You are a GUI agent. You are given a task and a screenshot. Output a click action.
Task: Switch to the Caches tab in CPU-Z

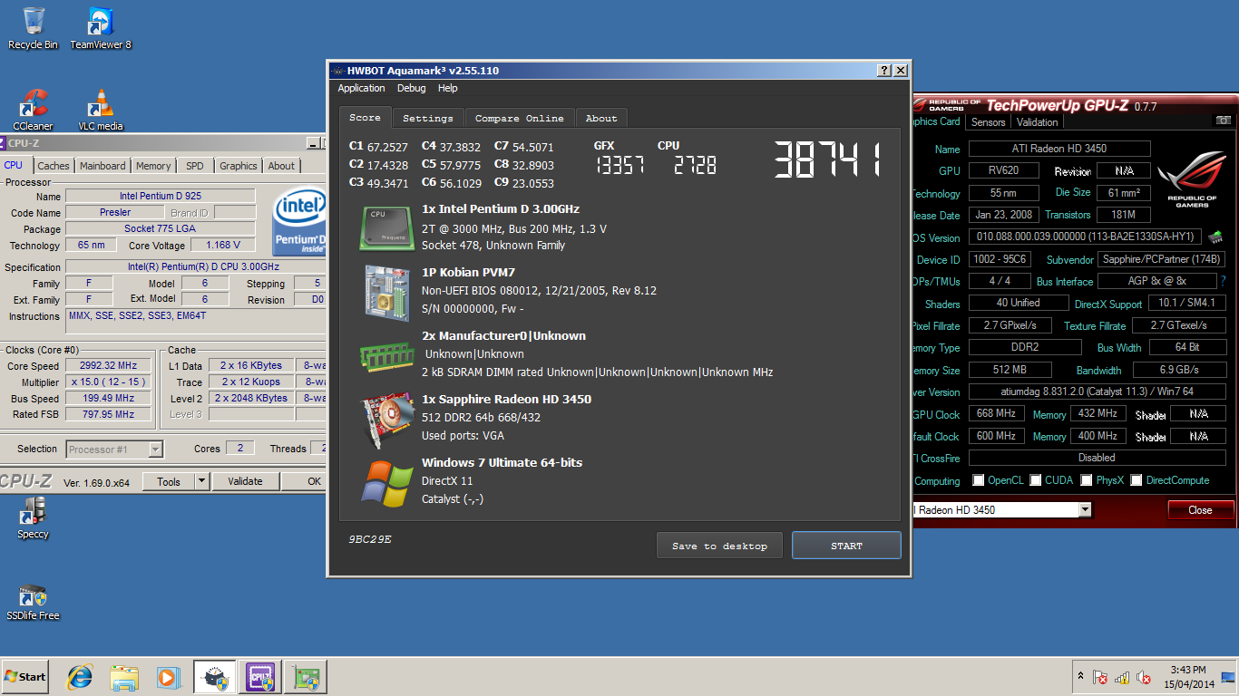point(54,166)
